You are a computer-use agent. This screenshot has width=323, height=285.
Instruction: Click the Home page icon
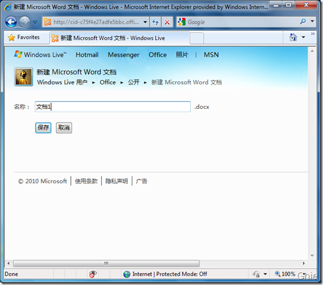(293, 37)
